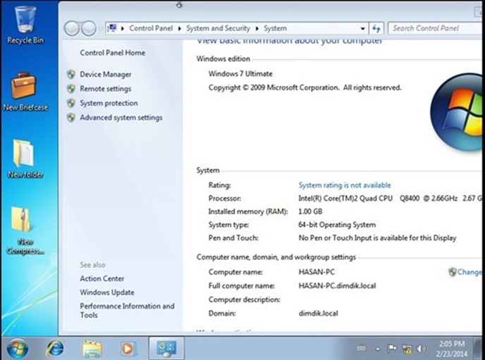Click the HASAN-PC.dimdik.local full name value

(337, 285)
